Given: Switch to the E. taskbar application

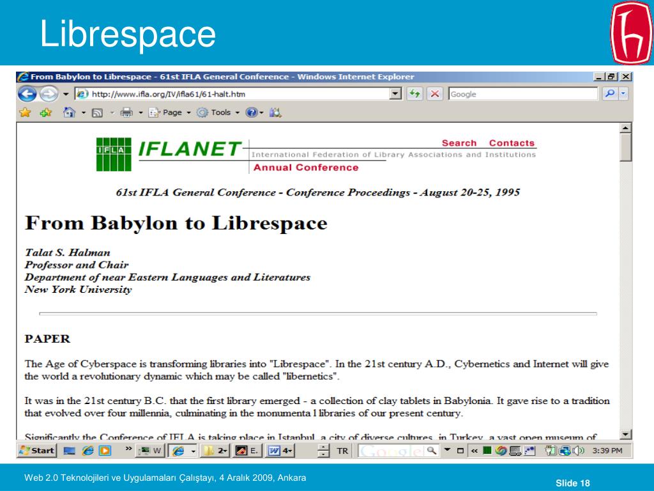Looking at the screenshot, I should click(x=247, y=451).
